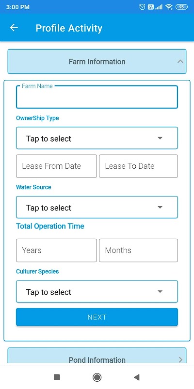The image size is (194, 389).
Task: Tap the Wi-Fi status icon
Action: pos(169,7)
